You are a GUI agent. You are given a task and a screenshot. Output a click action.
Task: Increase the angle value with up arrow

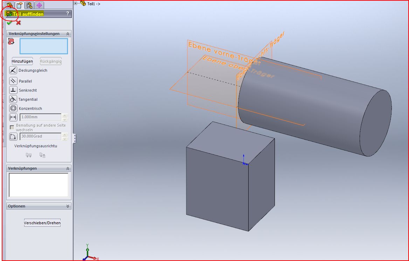pyautogui.click(x=65, y=135)
